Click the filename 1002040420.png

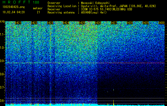(x=14, y=7)
